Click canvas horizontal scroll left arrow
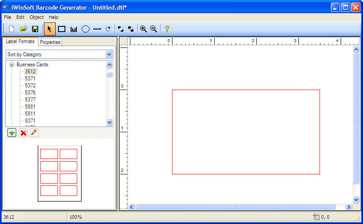The width and height of the screenshot is (363, 224). click(132, 207)
